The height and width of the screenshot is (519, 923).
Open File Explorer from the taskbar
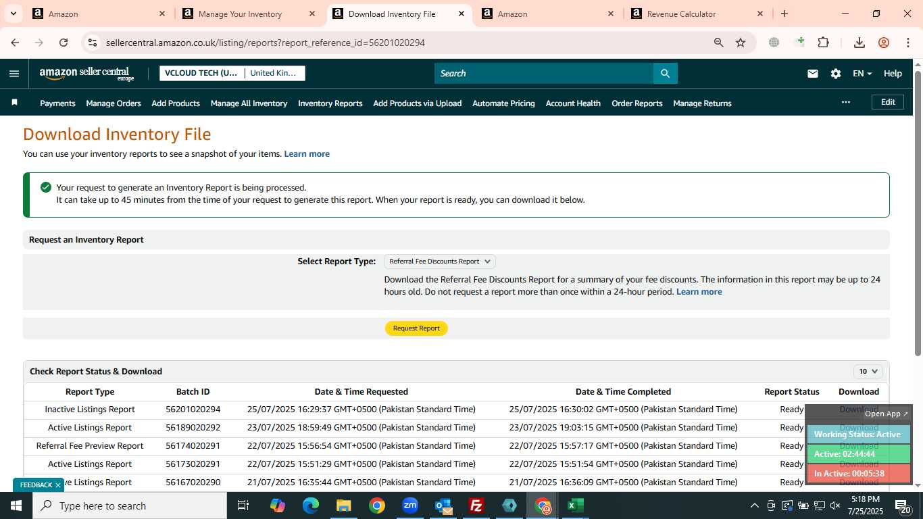click(x=344, y=505)
